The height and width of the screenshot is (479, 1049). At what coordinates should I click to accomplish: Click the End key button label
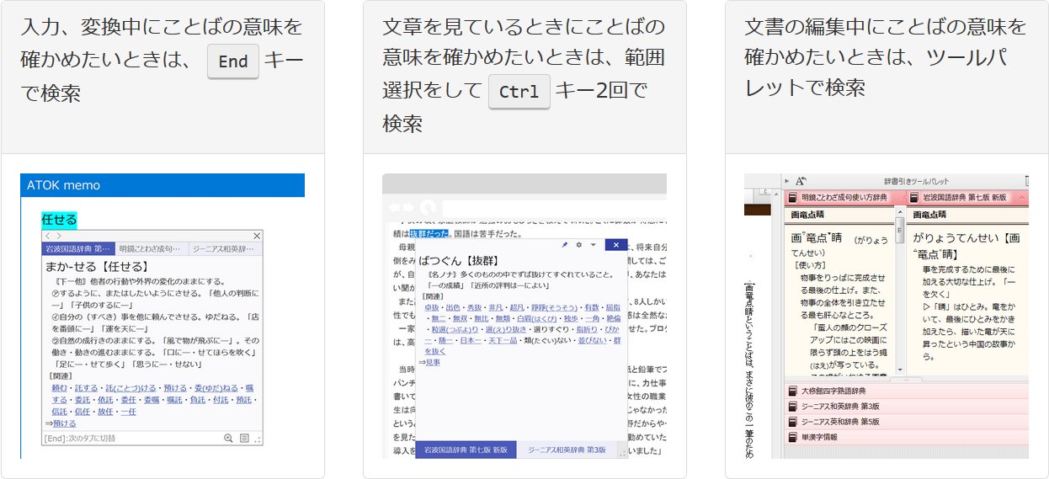click(x=233, y=62)
